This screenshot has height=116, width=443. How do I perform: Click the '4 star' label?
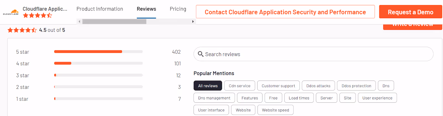pos(23,64)
